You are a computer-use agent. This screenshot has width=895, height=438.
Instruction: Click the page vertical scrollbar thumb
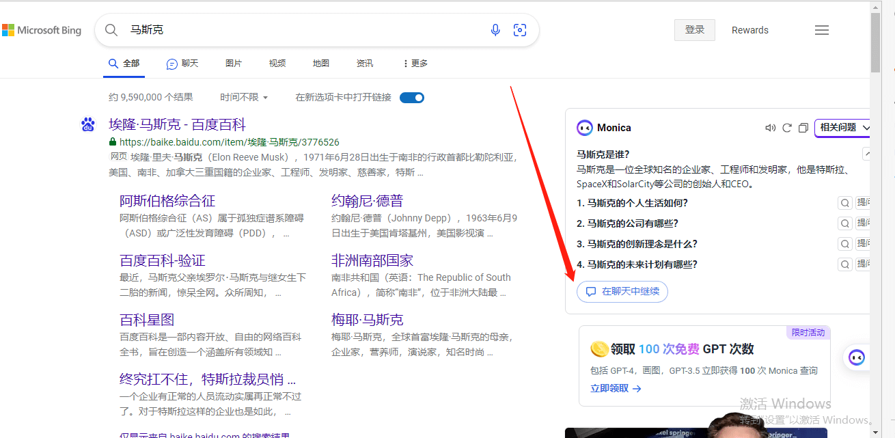coord(876,42)
